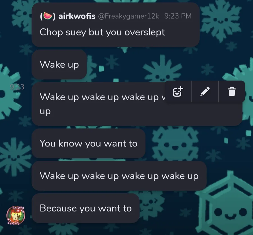Select the short "Wake up" message bubble

click(x=59, y=64)
